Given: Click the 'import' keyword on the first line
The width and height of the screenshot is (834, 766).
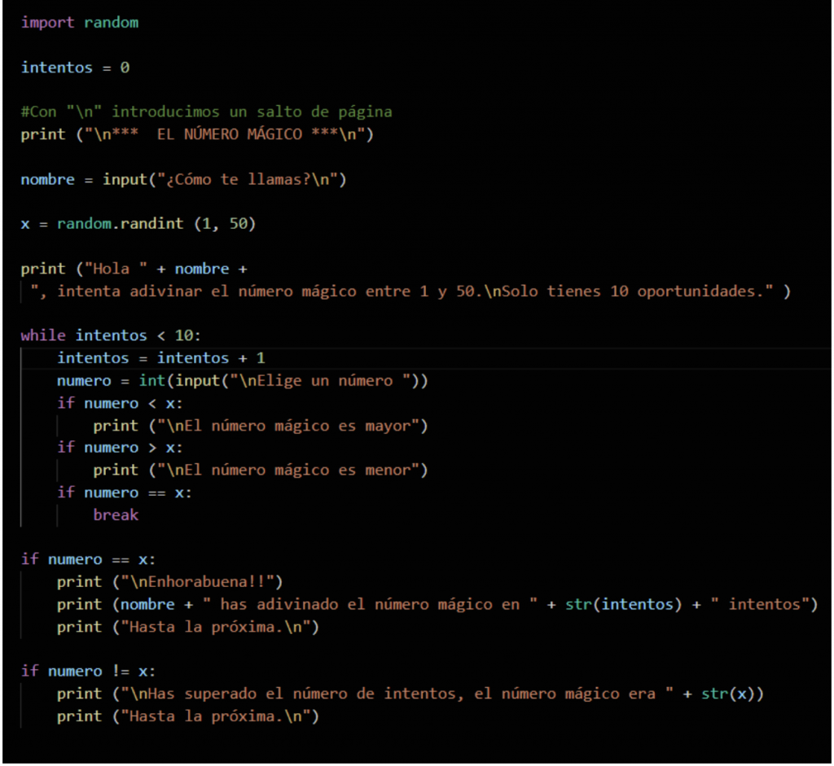Looking at the screenshot, I should (x=48, y=23).
